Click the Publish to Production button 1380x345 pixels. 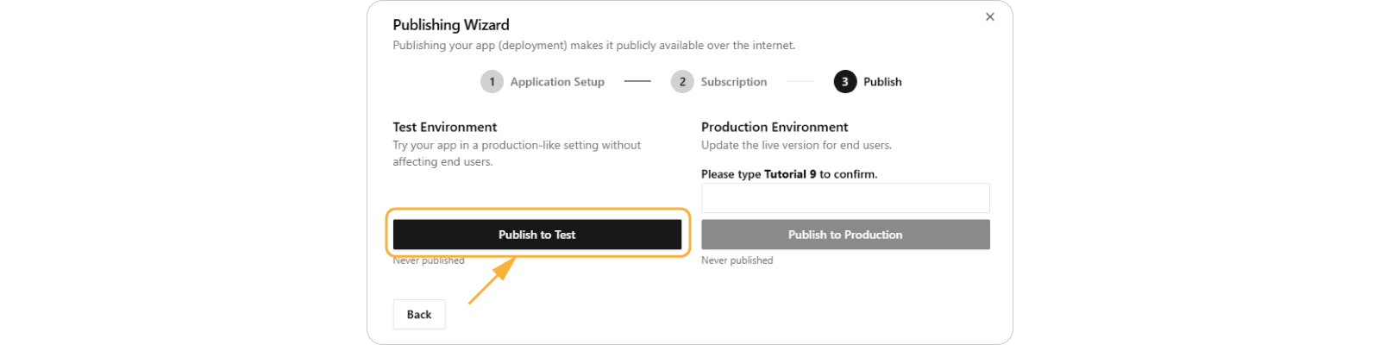845,235
